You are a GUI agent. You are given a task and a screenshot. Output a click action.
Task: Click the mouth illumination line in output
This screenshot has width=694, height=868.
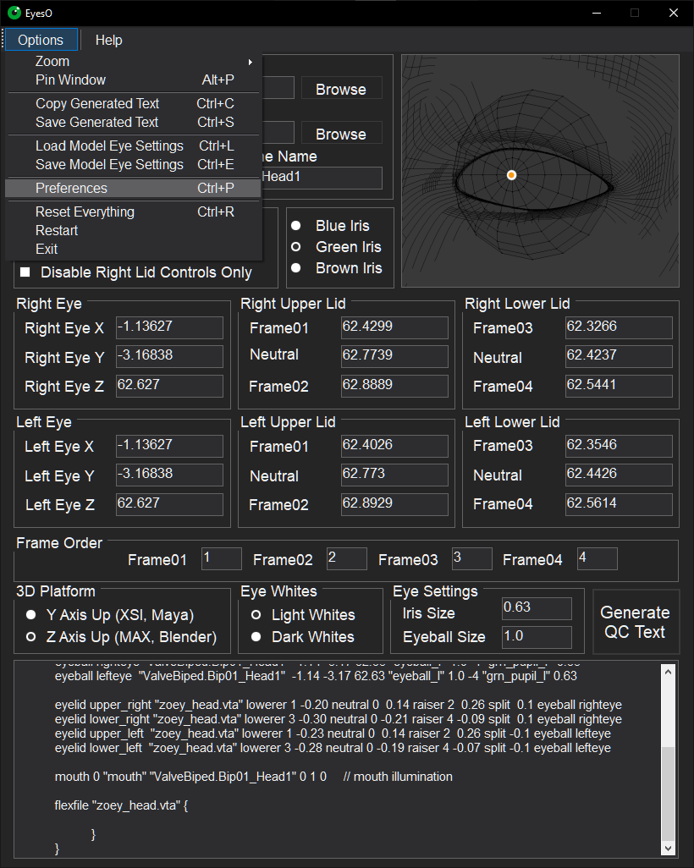pyautogui.click(x=254, y=777)
